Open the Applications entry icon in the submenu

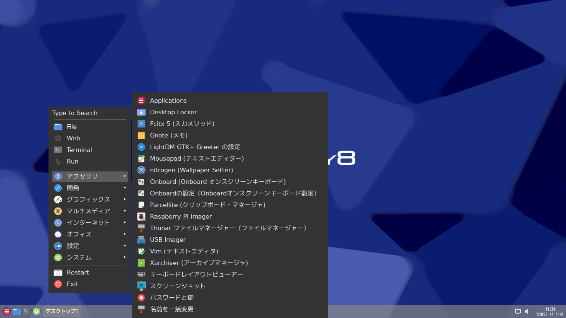click(x=141, y=101)
